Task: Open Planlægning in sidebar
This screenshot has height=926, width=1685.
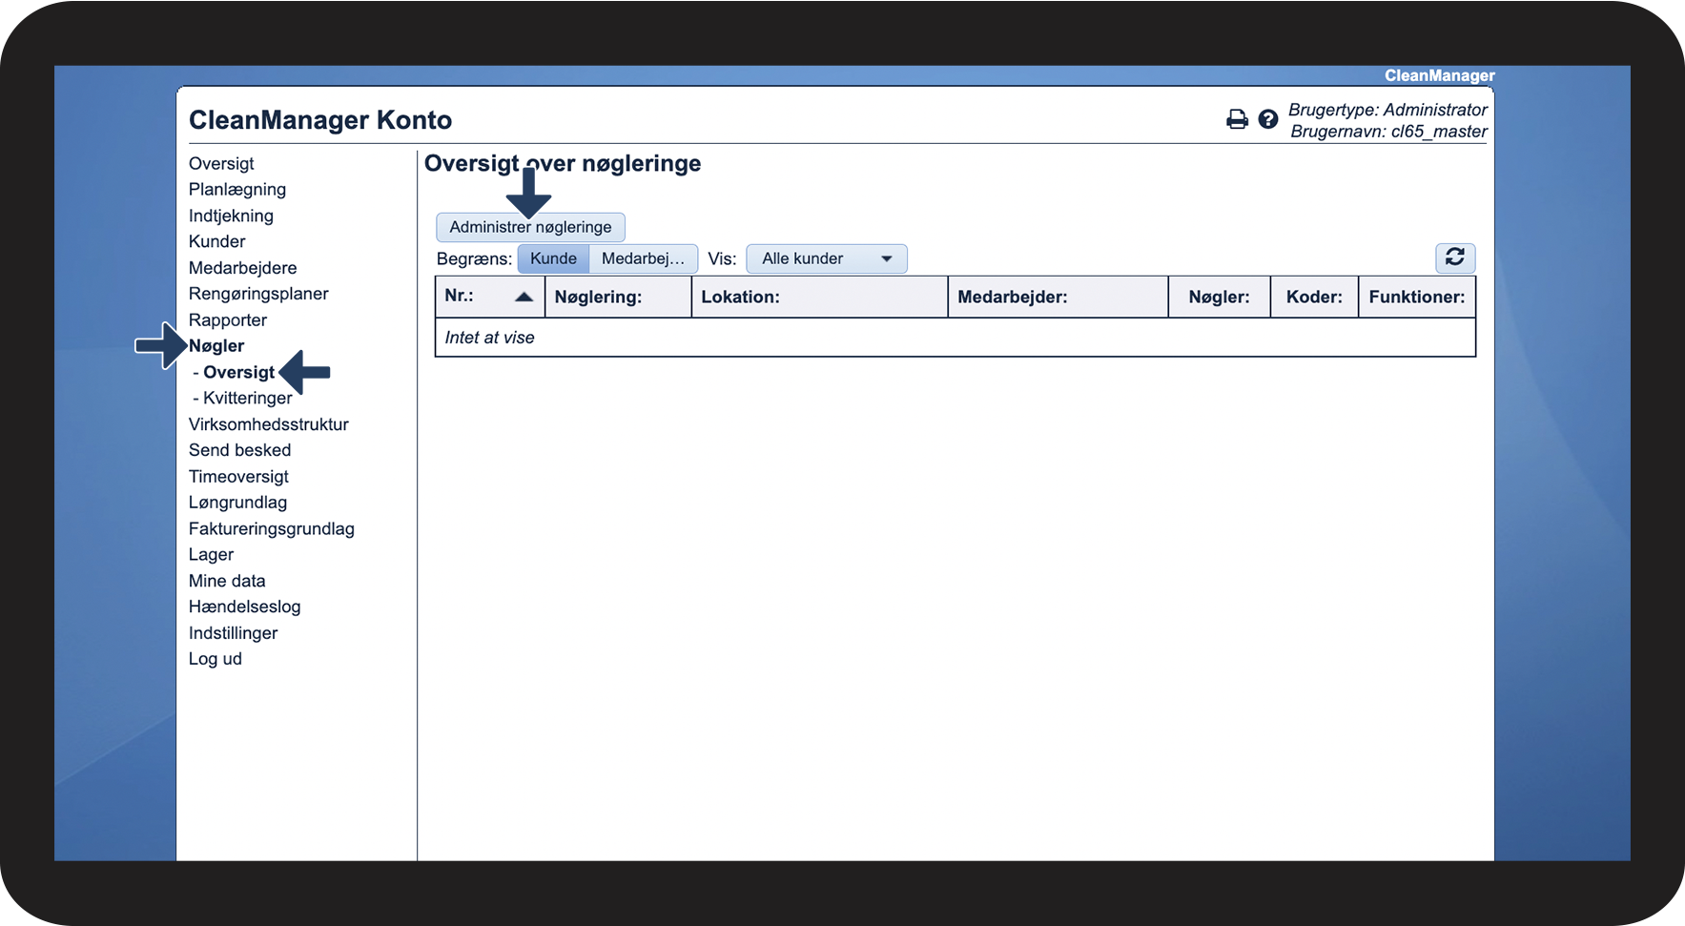Action: (x=237, y=190)
